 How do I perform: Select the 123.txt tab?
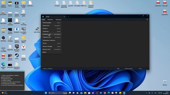pos(55,17)
